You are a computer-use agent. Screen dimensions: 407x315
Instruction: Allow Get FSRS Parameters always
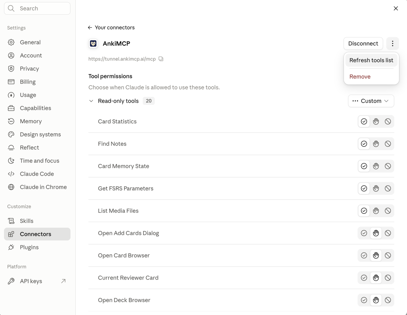pyautogui.click(x=364, y=188)
